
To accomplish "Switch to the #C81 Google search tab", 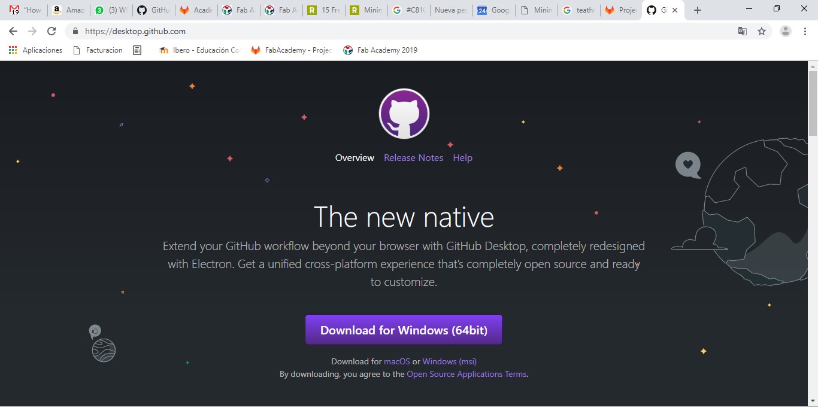I will coord(408,10).
